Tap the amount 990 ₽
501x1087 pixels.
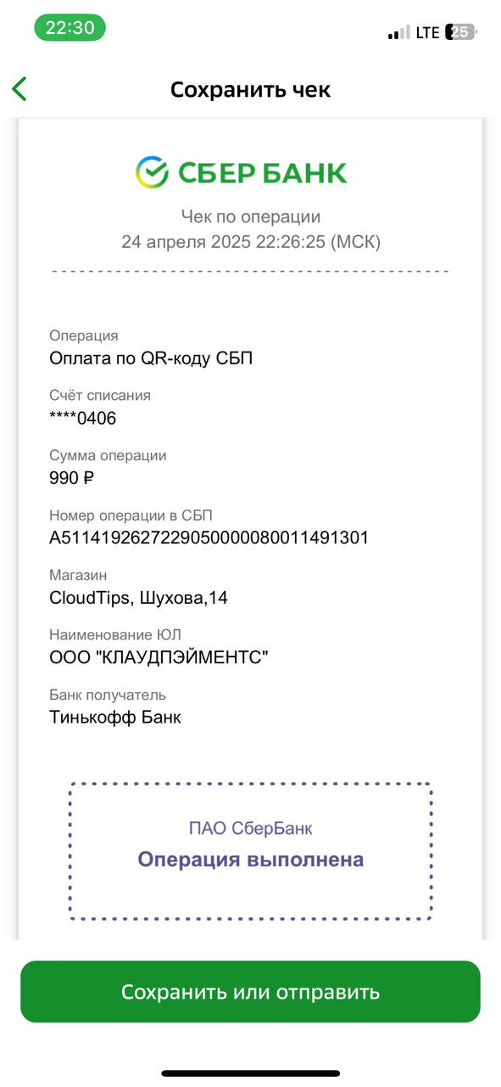coord(72,478)
